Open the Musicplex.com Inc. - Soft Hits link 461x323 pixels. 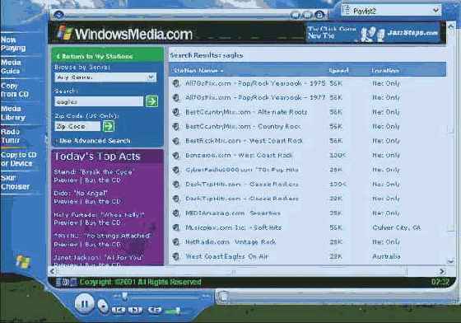point(234,227)
